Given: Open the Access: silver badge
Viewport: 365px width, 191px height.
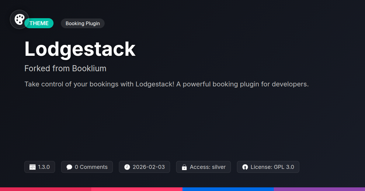Looking at the screenshot, I should pos(203,167).
